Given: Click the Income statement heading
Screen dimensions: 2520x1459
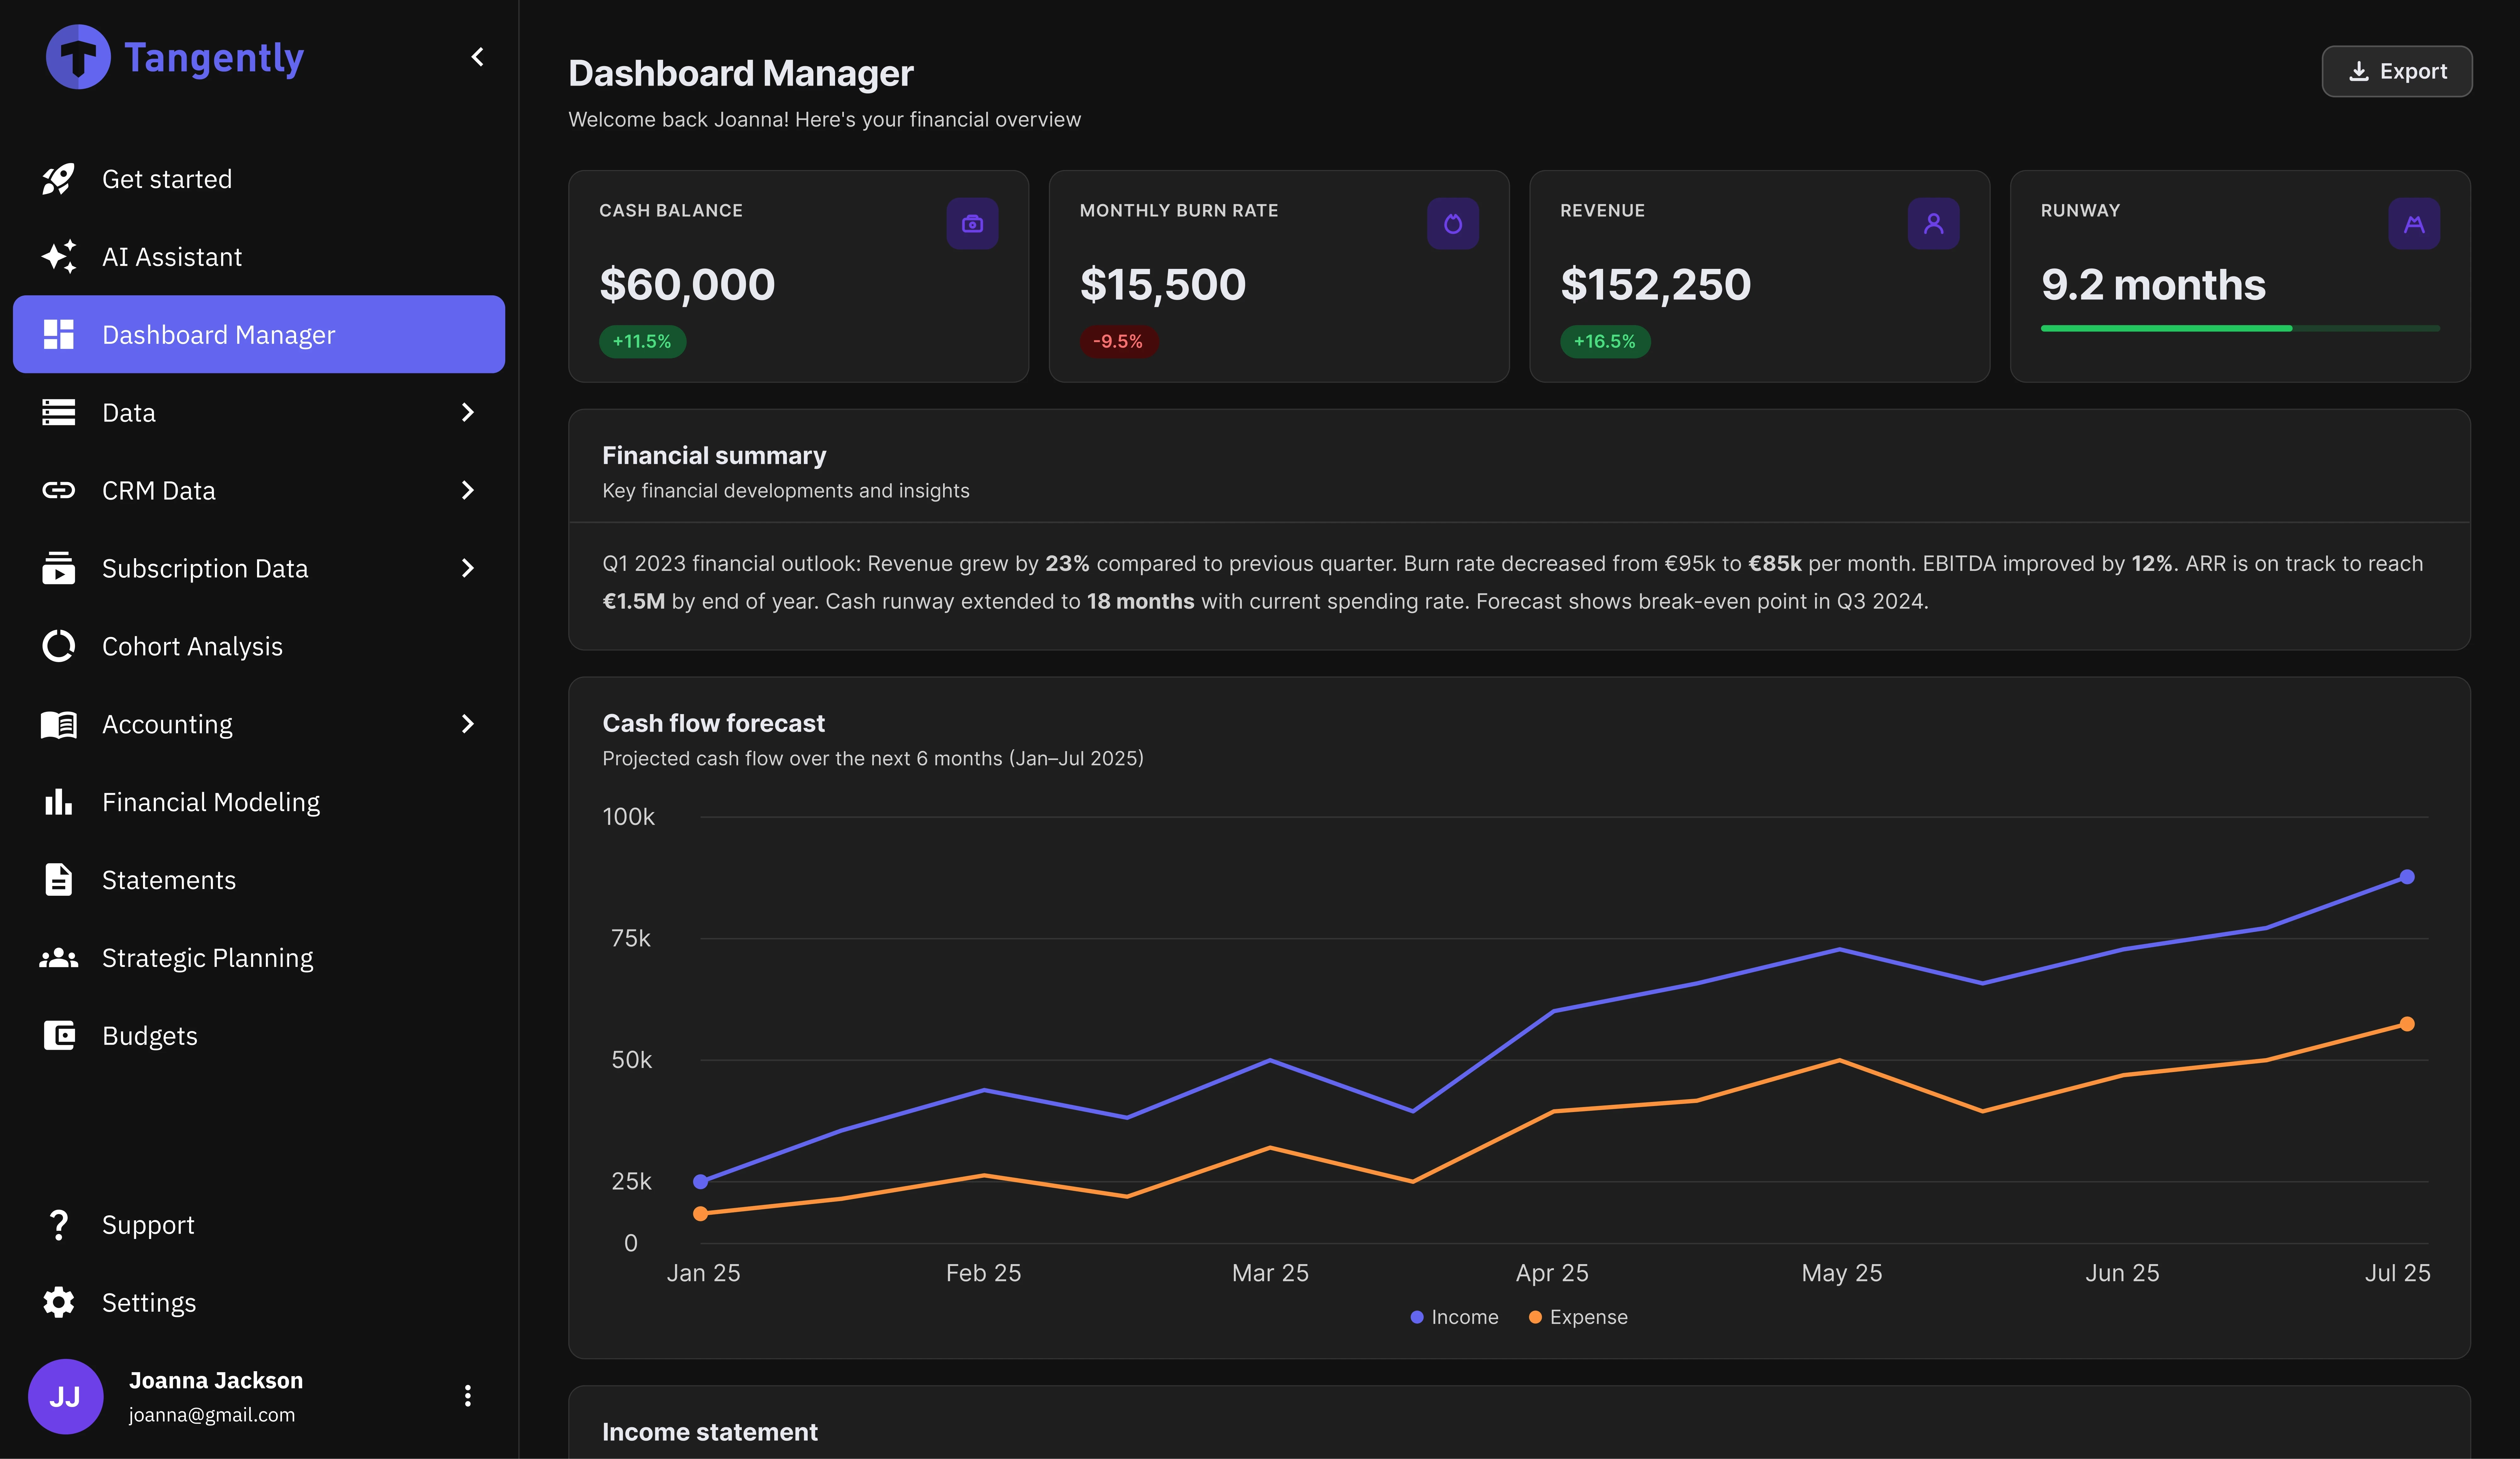Looking at the screenshot, I should (710, 1432).
